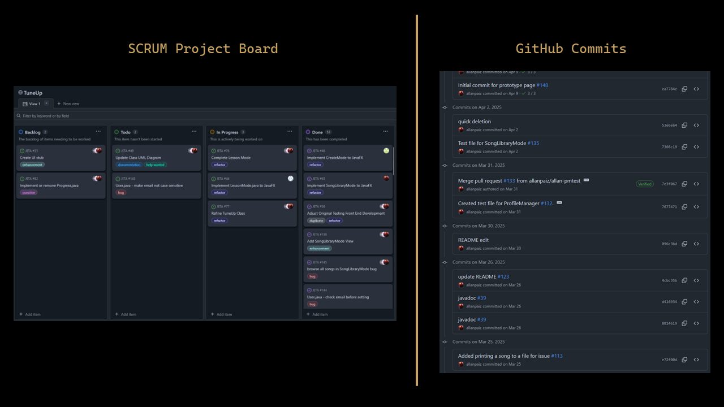Screen dimensions: 724x407
Task: Open the In Progress column three-dot menu
Action: point(290,132)
